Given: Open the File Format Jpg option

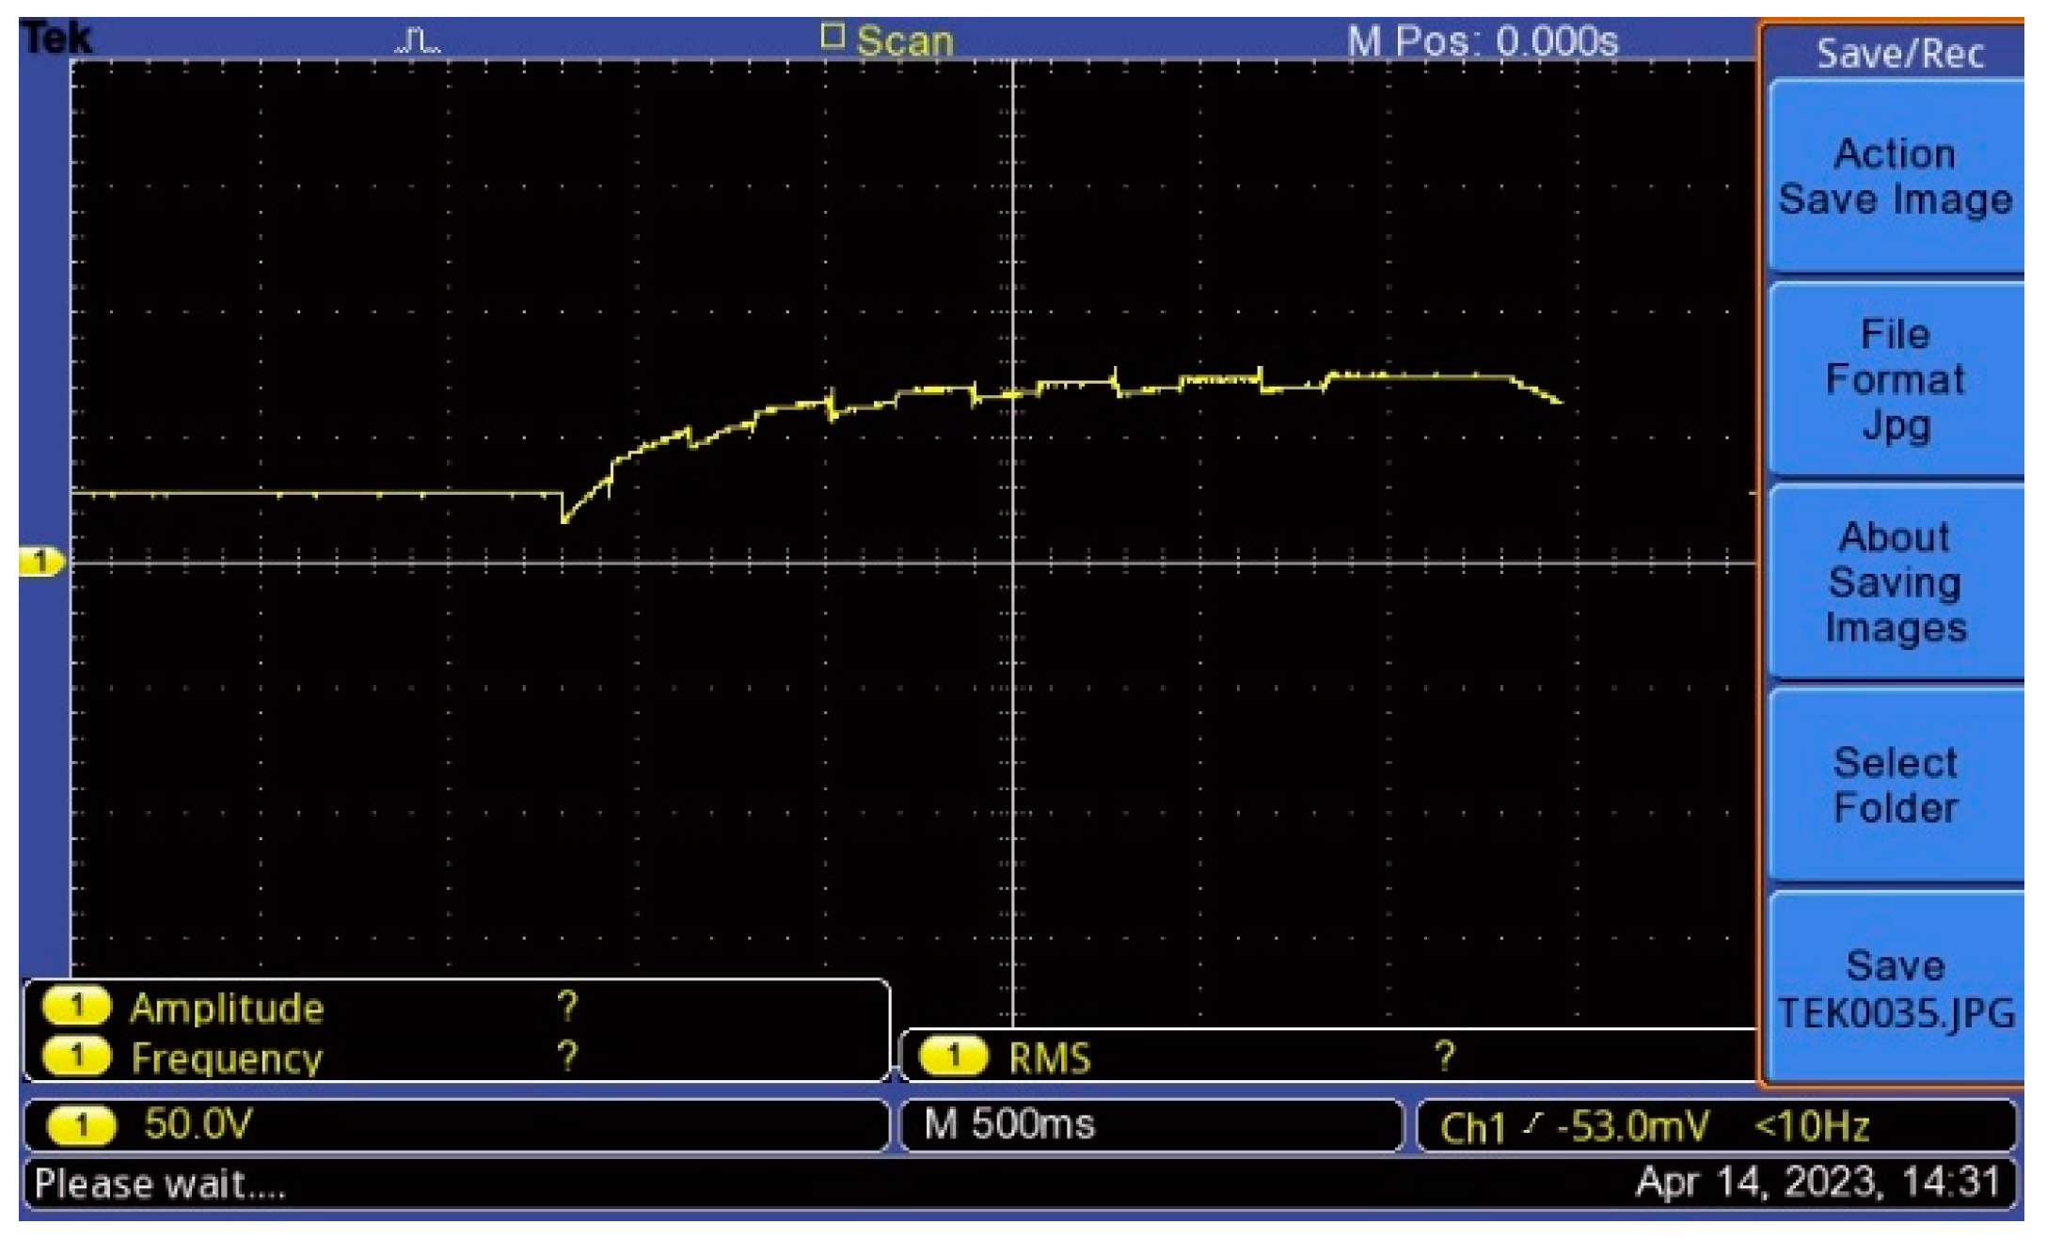Looking at the screenshot, I should click(x=1894, y=379).
